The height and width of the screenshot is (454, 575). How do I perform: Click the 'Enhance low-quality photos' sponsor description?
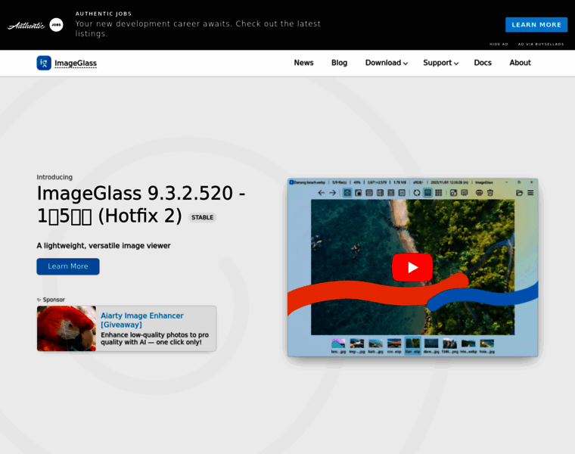(x=155, y=338)
